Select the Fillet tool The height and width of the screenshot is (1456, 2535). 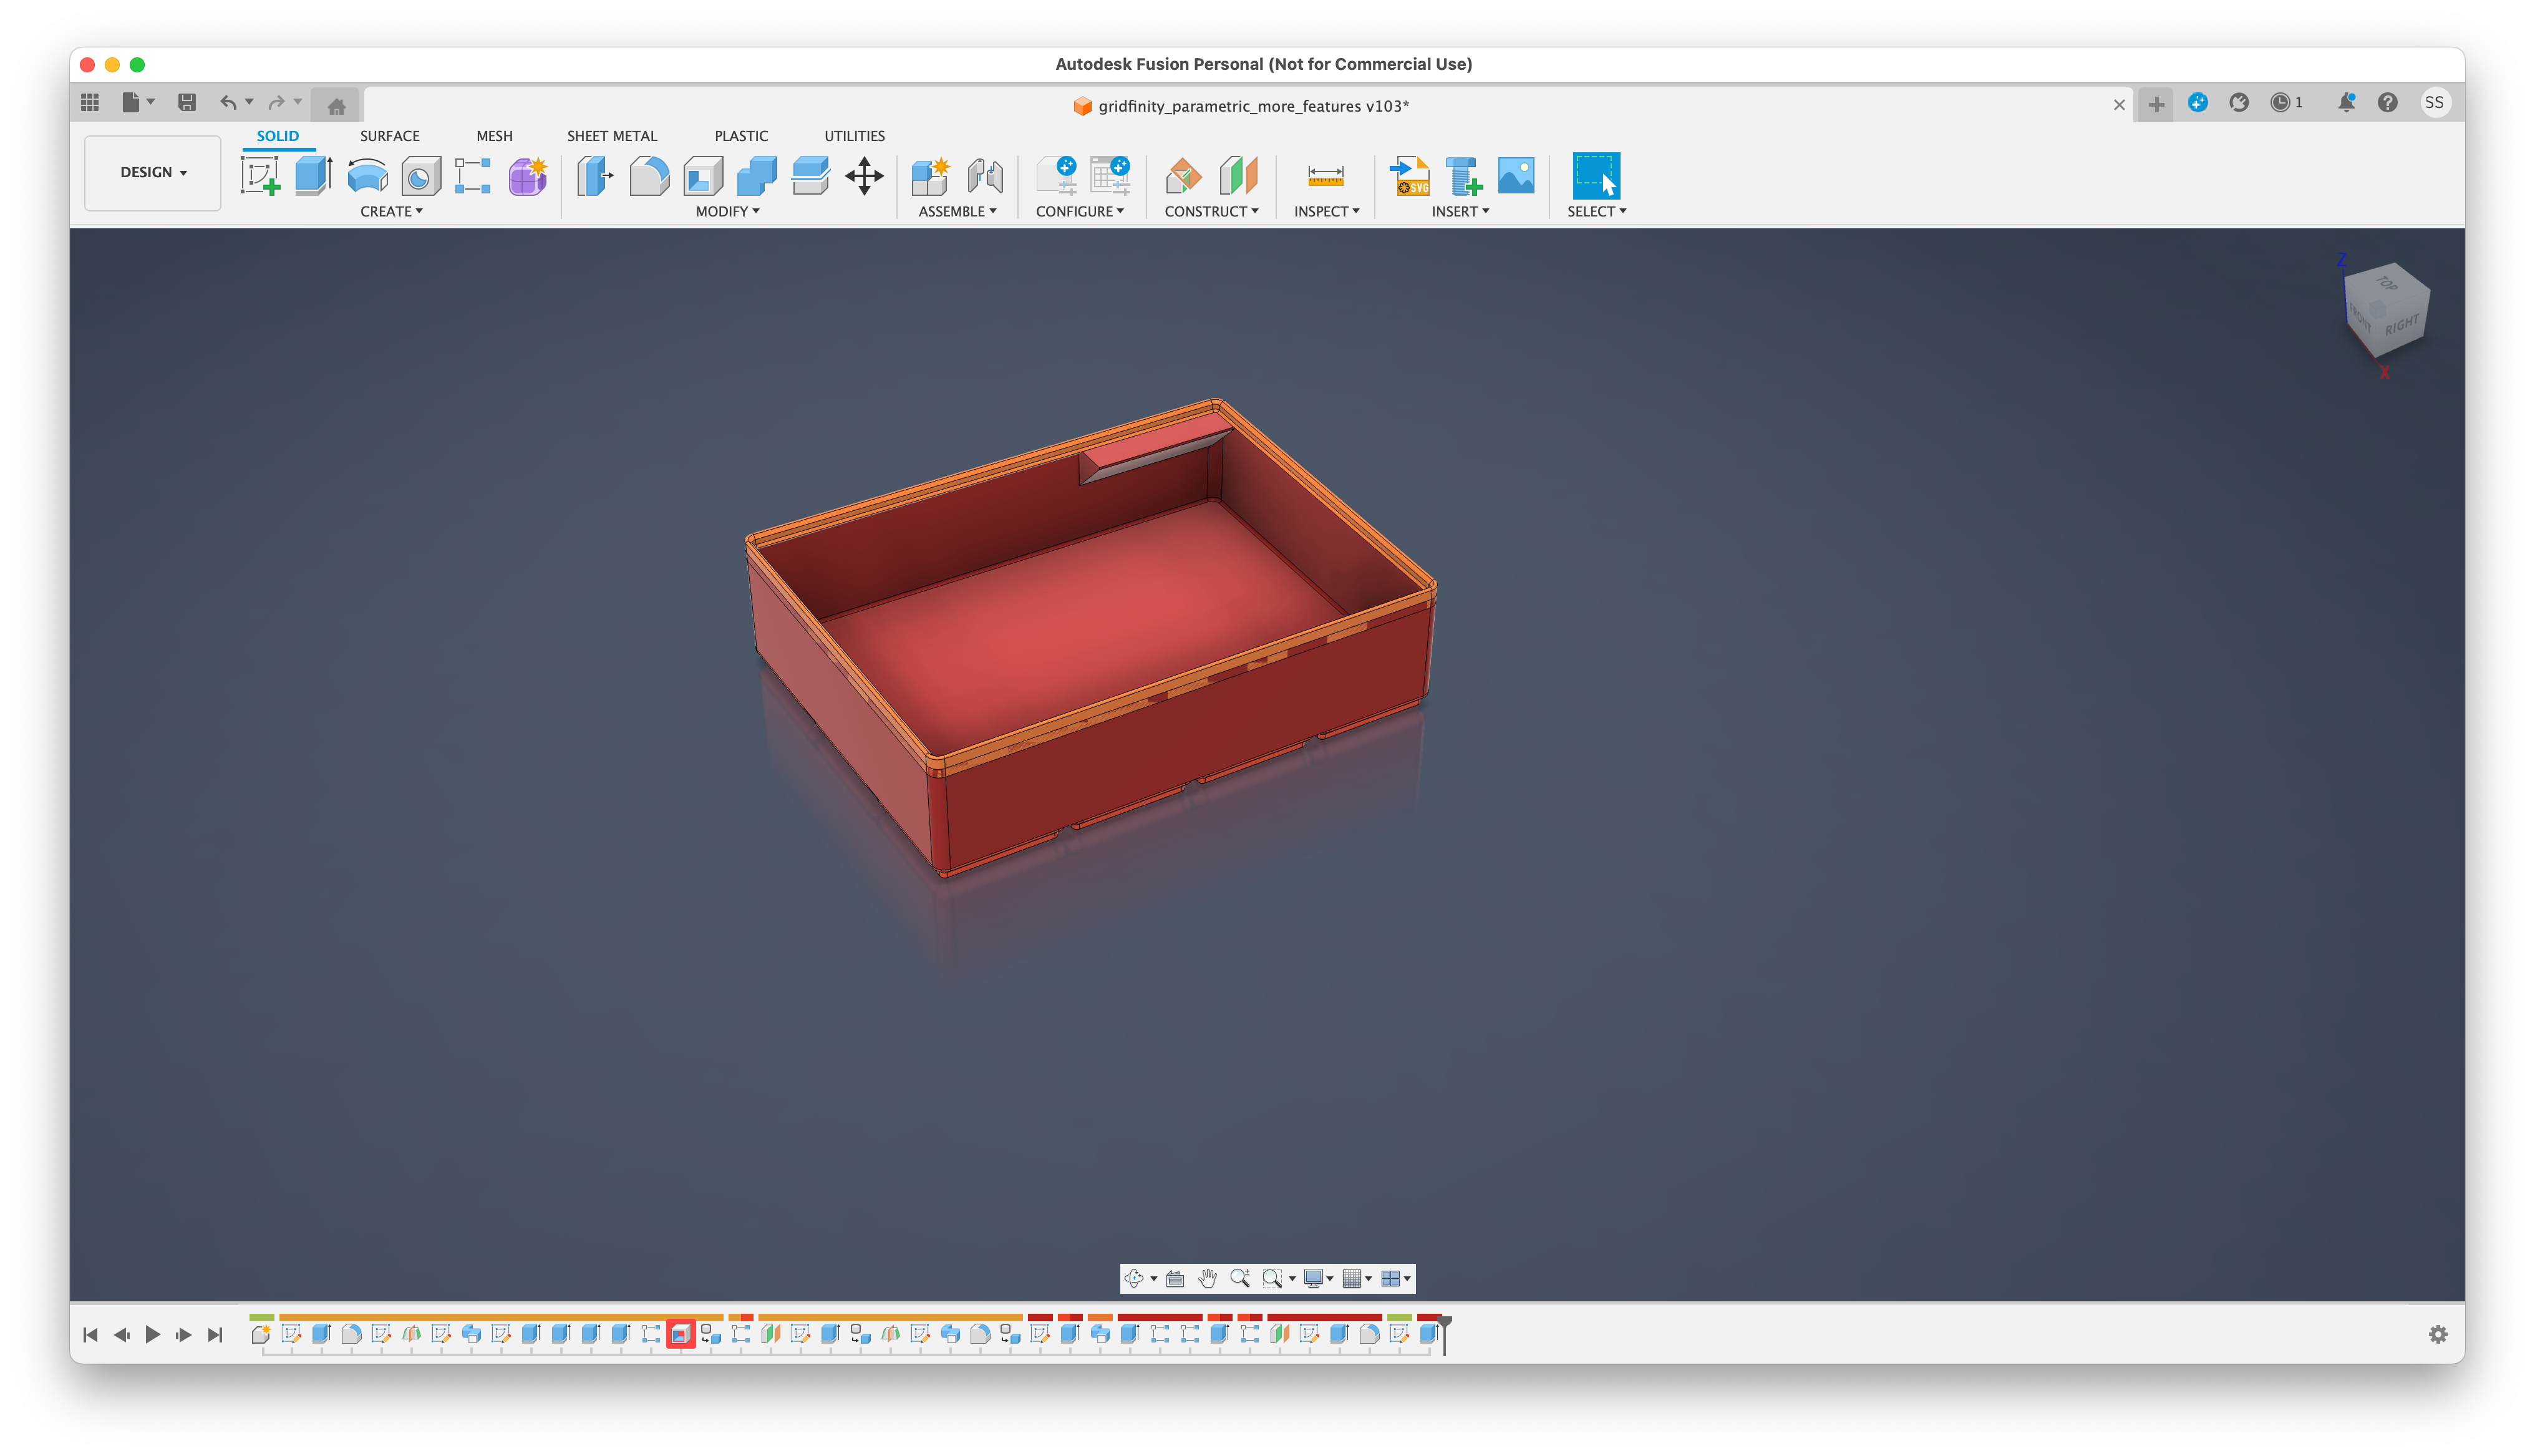click(x=649, y=176)
